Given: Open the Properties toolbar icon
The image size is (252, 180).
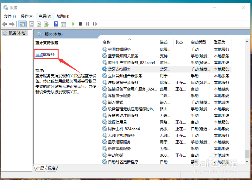Looking at the screenshot, I should coord(32,24).
